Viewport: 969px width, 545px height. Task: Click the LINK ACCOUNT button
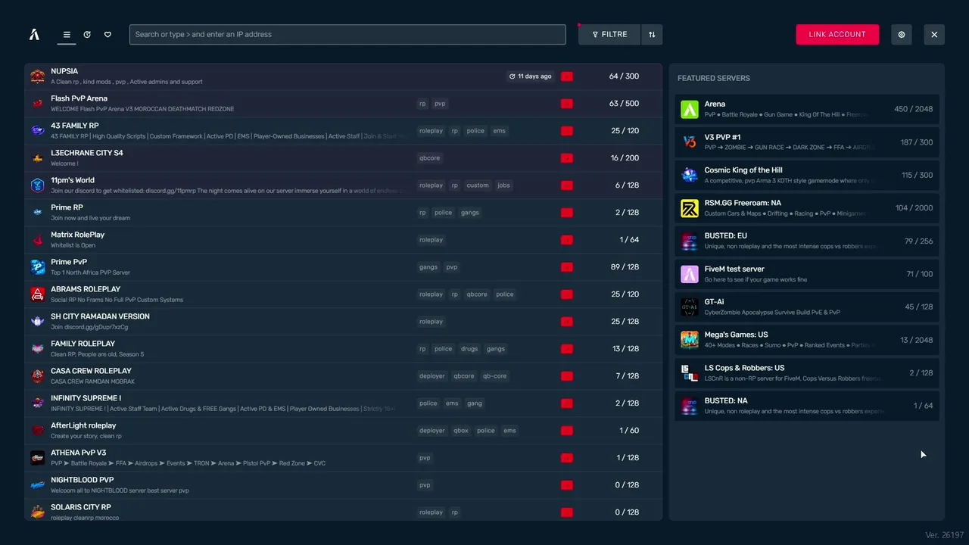click(837, 34)
